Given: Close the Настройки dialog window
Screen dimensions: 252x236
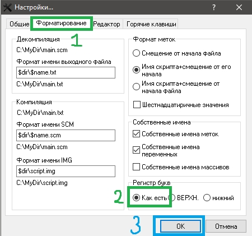Looking at the screenshot, I should (x=239, y=7).
